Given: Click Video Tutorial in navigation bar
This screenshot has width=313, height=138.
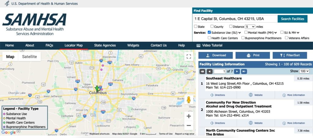Looking at the screenshot, I should pos(209,46).
